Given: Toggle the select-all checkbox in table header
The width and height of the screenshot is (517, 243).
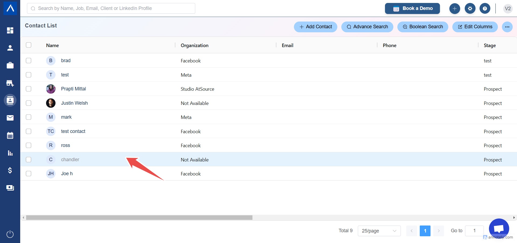Looking at the screenshot, I should point(29,45).
